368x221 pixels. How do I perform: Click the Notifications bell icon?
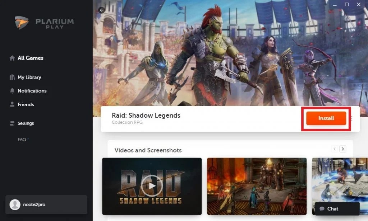coord(12,91)
